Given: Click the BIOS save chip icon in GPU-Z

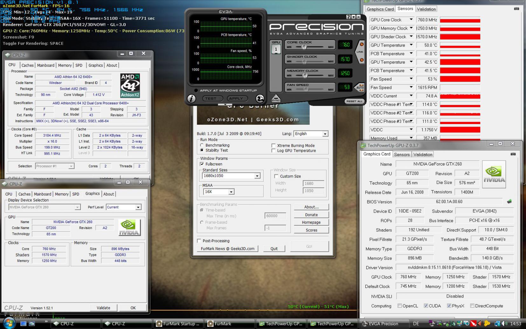Looking at the screenshot, I should click(x=509, y=201).
